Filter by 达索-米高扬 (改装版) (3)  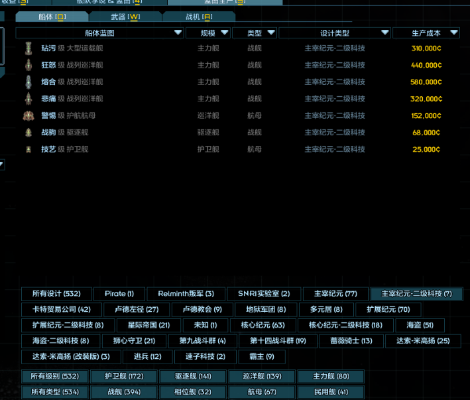click(x=71, y=357)
